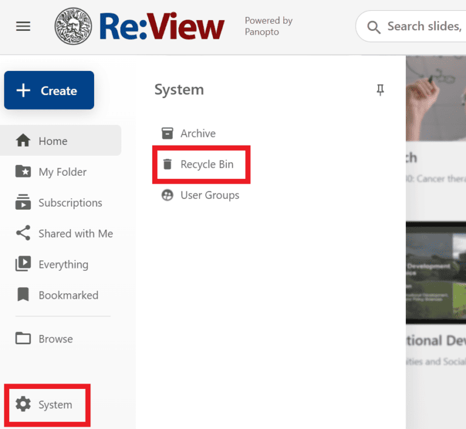Screen dimensions: 466x429
Task: Open the Recycle Bin link
Action: click(207, 164)
